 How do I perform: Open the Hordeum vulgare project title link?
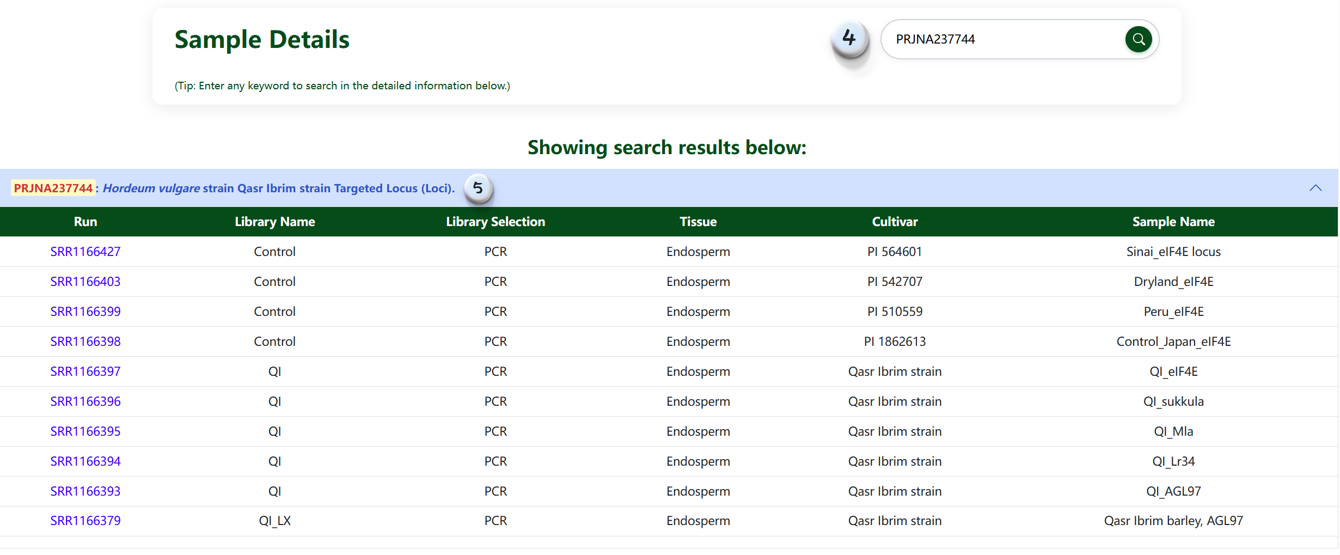point(279,188)
